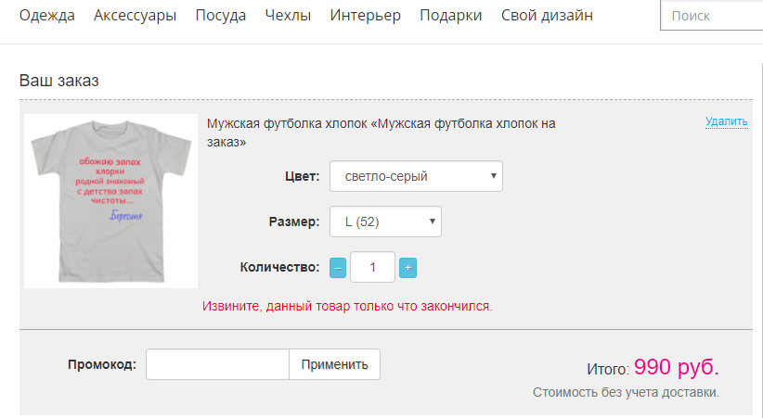The image size is (763, 418).
Task: Open the Цвет color dropdown
Action: [416, 176]
